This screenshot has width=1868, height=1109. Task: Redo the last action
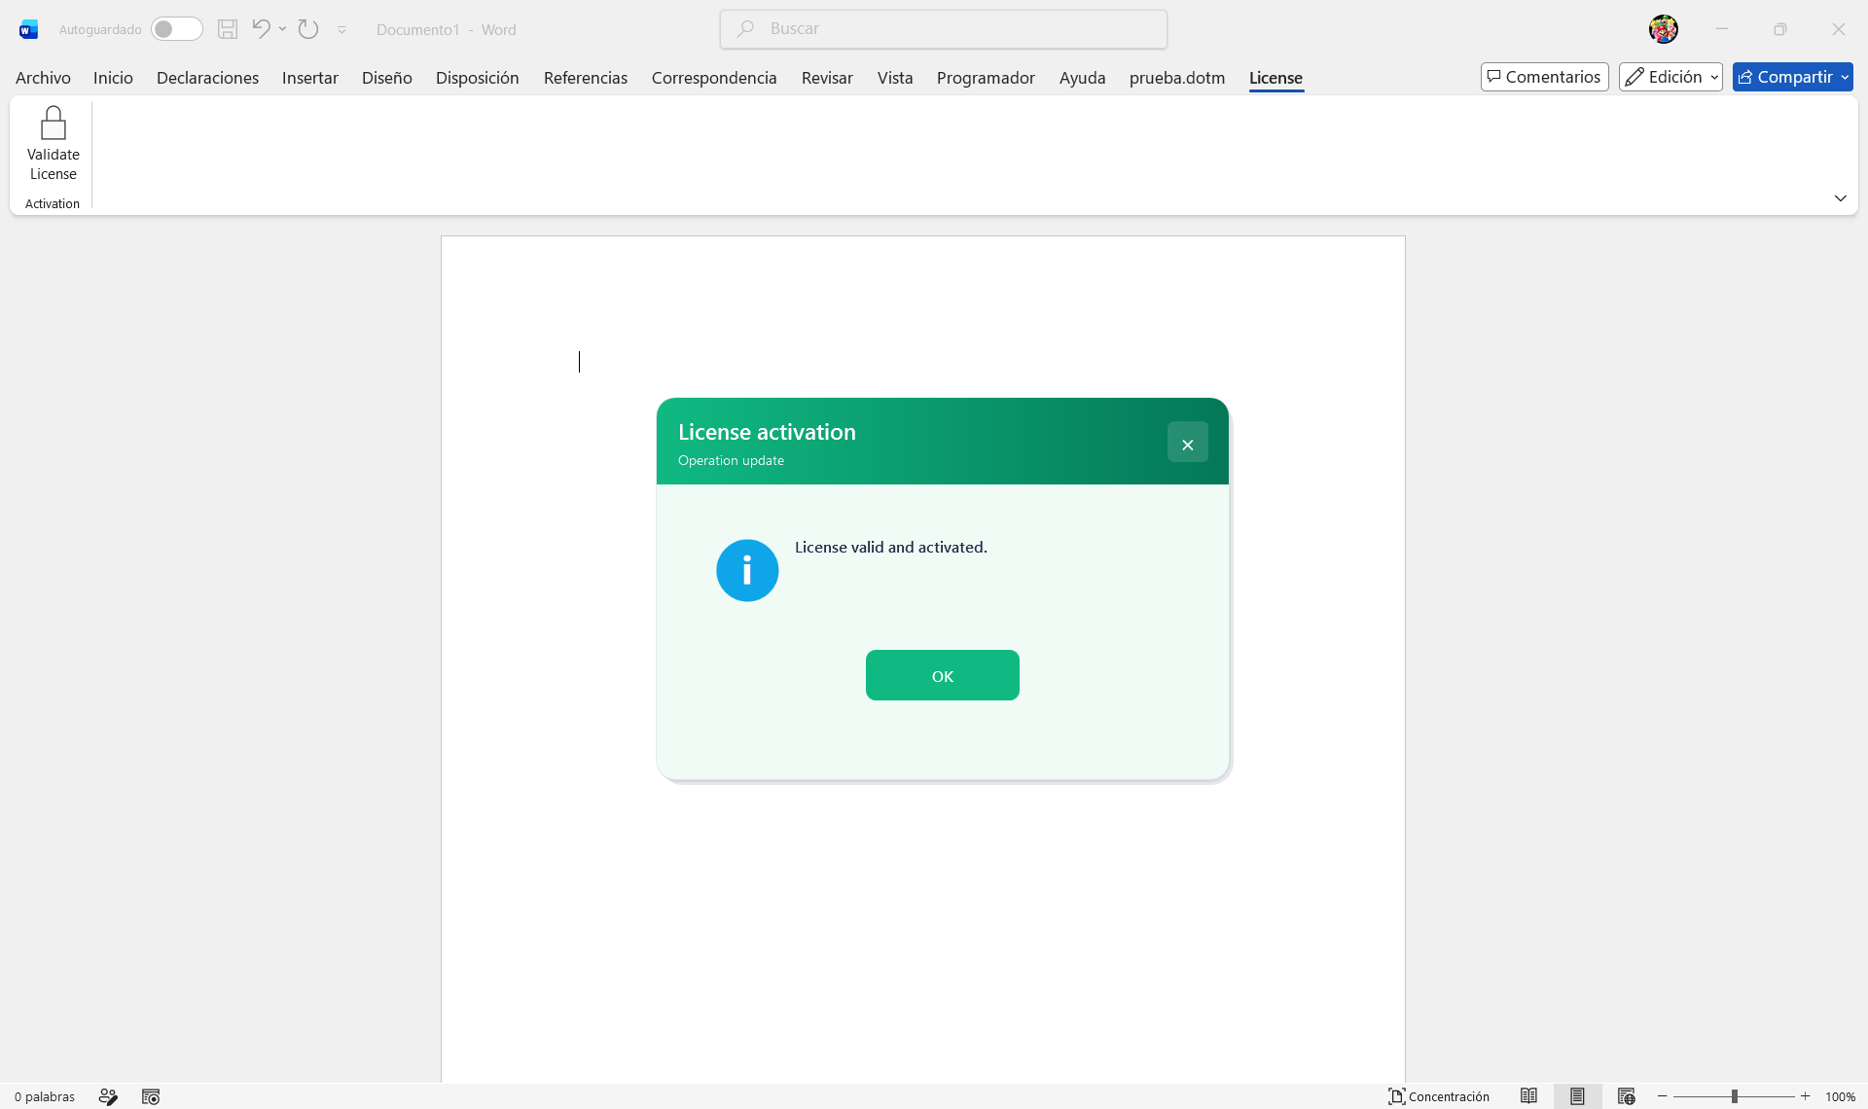[x=308, y=29]
